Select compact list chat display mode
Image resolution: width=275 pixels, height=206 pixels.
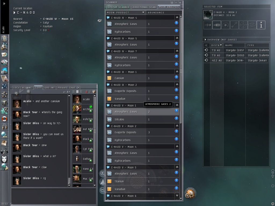(x=77, y=92)
